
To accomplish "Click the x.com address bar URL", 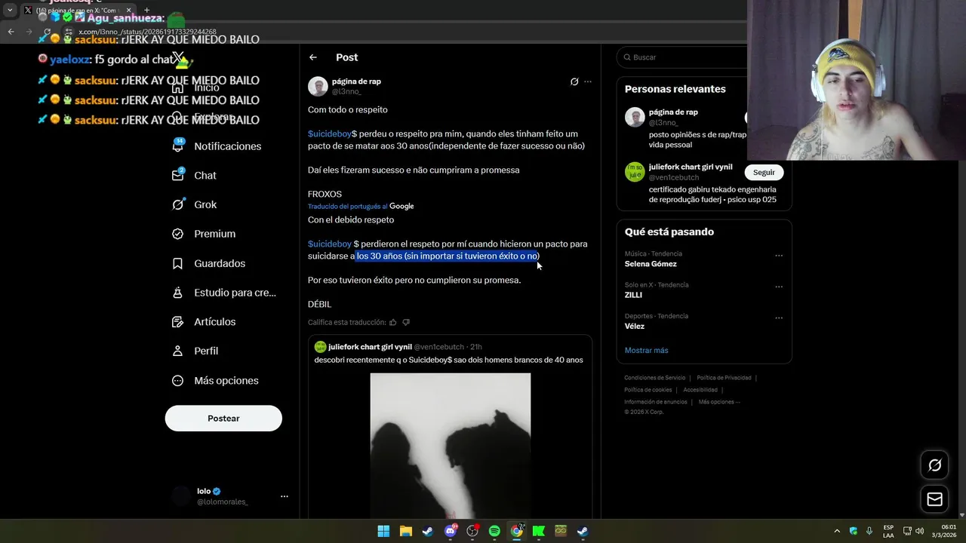I will [x=147, y=32].
